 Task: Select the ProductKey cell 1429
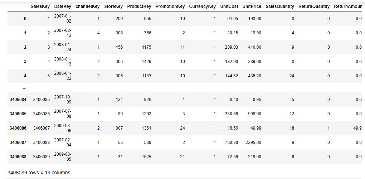(x=146, y=62)
